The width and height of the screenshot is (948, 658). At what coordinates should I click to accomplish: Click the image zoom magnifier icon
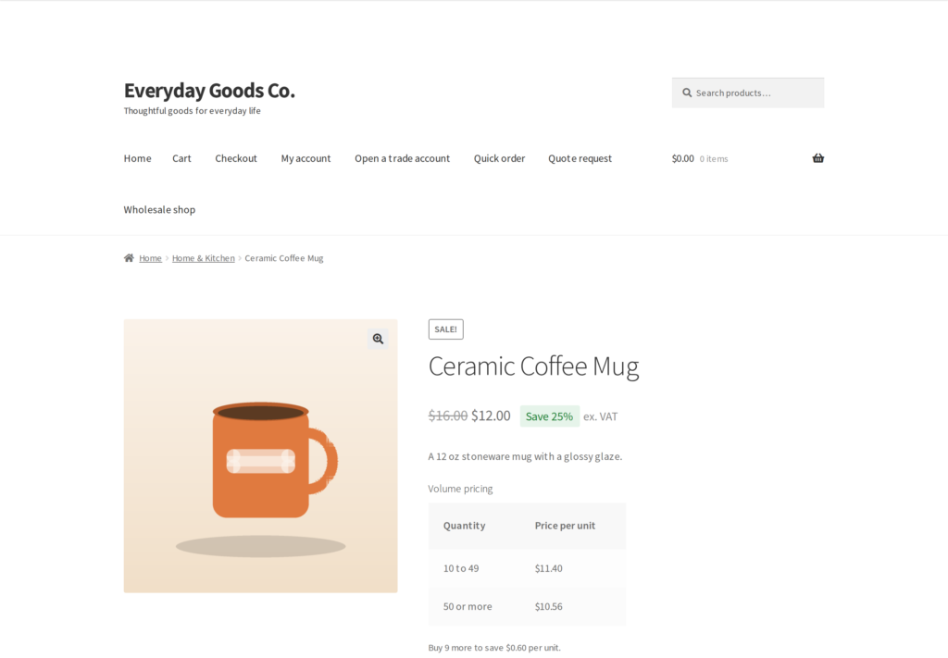pyautogui.click(x=378, y=339)
